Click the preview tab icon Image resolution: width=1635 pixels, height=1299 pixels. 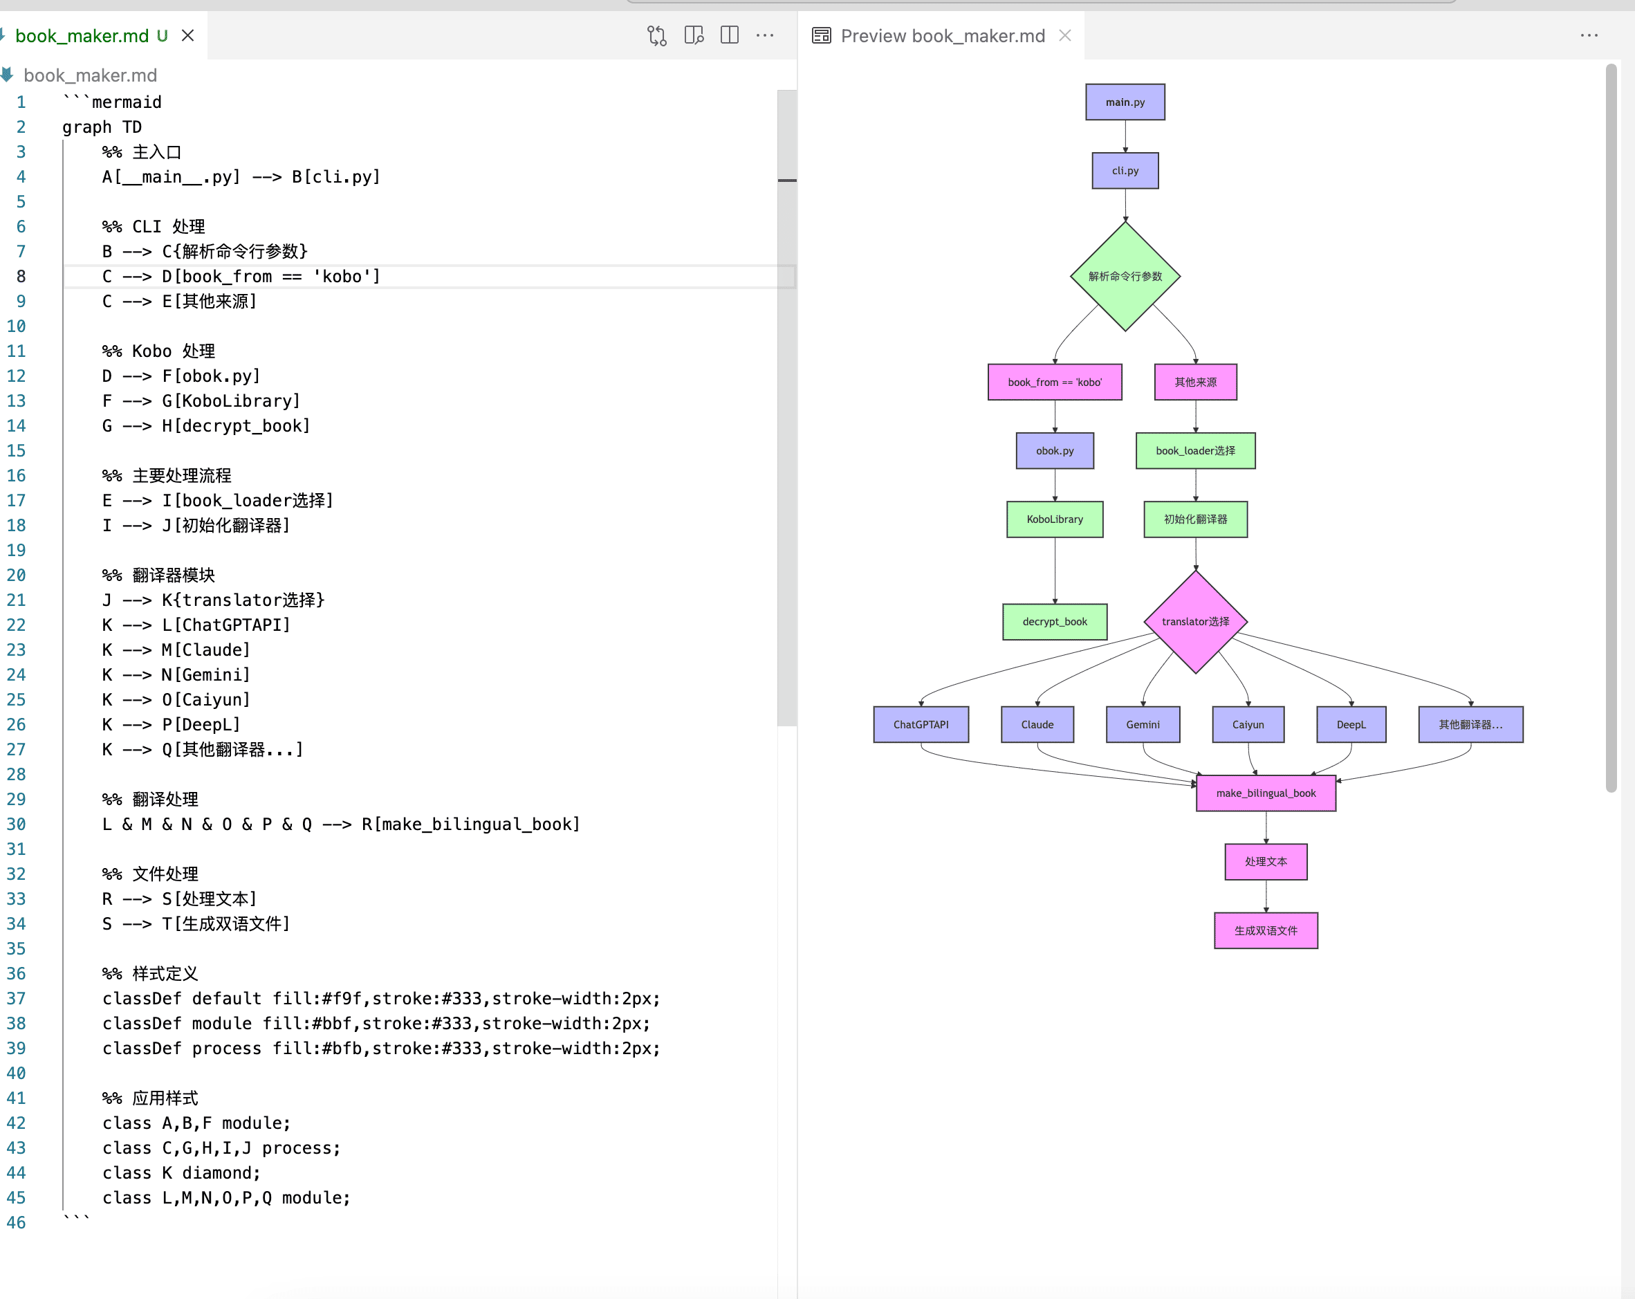tap(821, 36)
